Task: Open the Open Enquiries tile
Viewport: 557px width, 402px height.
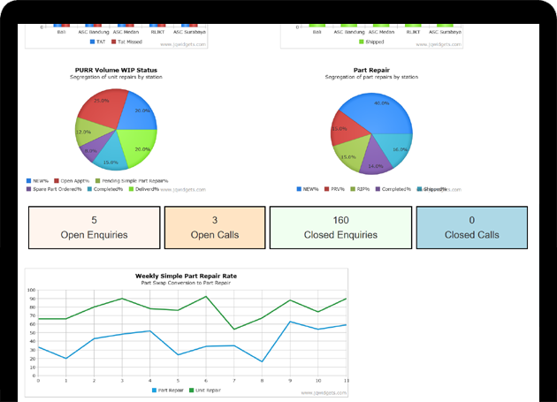Action: (x=95, y=228)
